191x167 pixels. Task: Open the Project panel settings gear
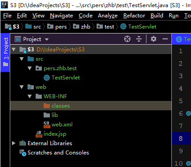coord(154,39)
